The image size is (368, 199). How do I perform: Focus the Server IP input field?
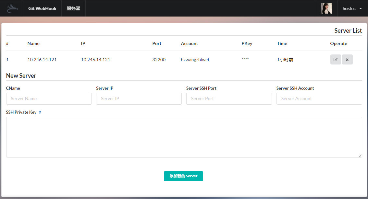coord(139,99)
